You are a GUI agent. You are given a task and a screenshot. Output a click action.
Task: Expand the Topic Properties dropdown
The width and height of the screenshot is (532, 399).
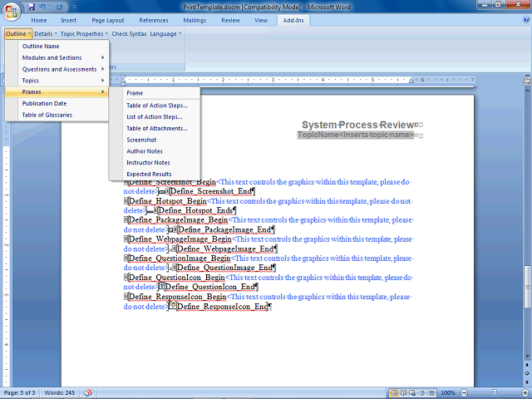[x=84, y=33]
